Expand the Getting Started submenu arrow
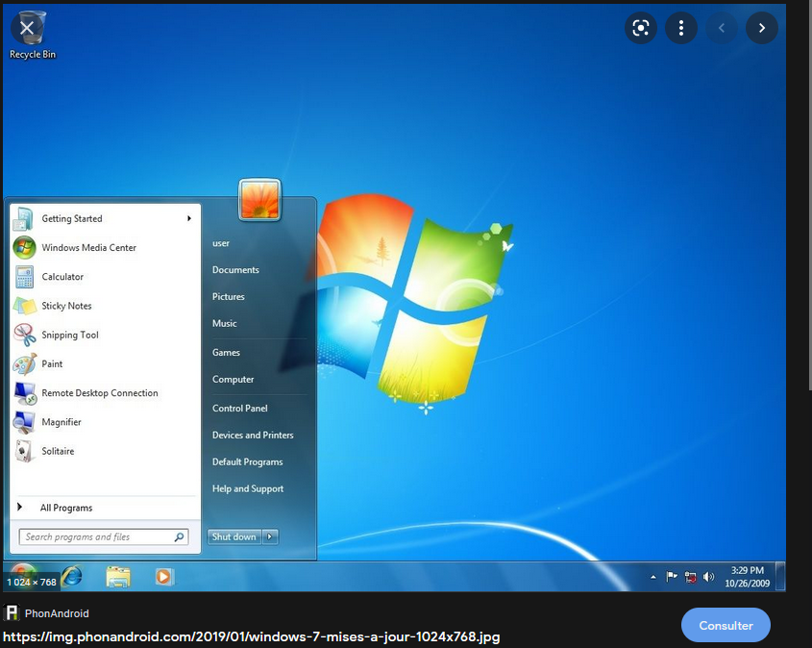The image size is (812, 648). tap(189, 218)
